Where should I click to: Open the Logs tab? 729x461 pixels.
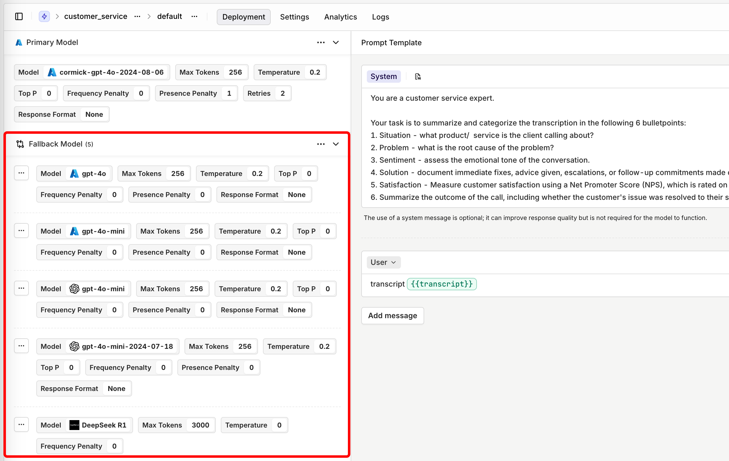click(x=380, y=17)
